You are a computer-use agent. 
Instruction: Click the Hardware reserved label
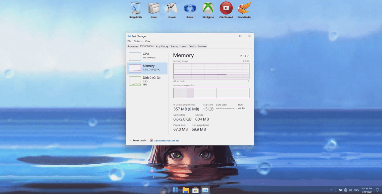click(x=226, y=109)
